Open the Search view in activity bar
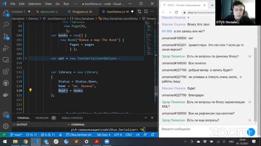The height and width of the screenshot is (146, 261). tap(6, 24)
